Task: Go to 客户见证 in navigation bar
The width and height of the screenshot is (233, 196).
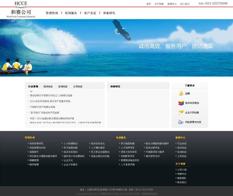Action: [90, 13]
